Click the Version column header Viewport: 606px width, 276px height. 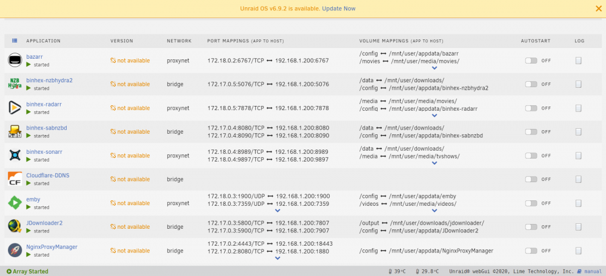point(122,41)
